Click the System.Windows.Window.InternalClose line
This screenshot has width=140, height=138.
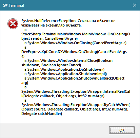68,61
